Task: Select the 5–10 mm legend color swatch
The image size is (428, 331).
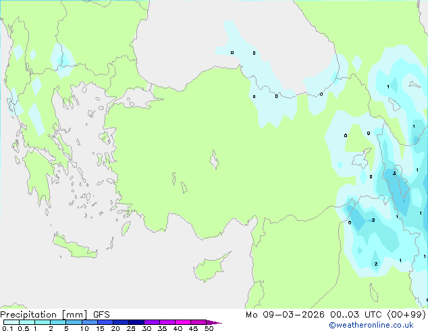Action: coord(74,322)
